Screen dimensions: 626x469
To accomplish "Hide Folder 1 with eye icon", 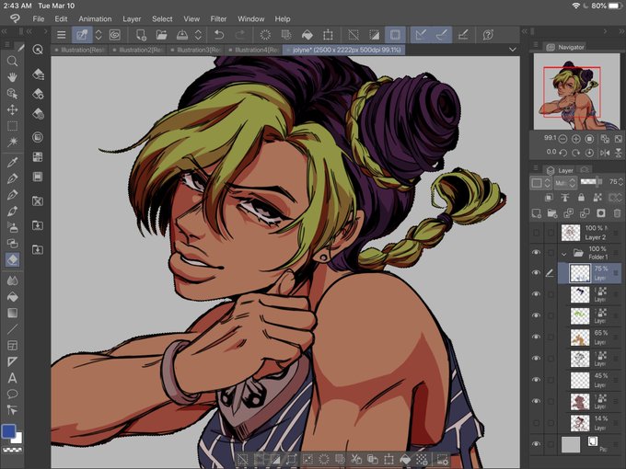I will pyautogui.click(x=536, y=253).
